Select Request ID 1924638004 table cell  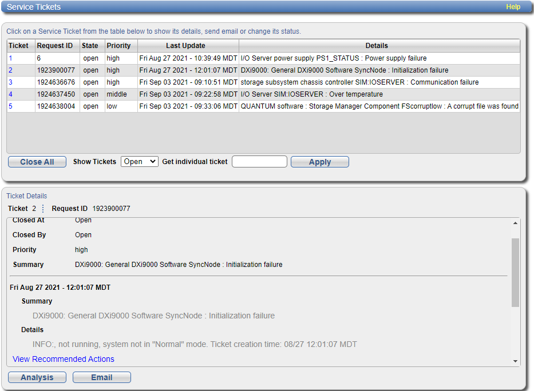pos(57,106)
